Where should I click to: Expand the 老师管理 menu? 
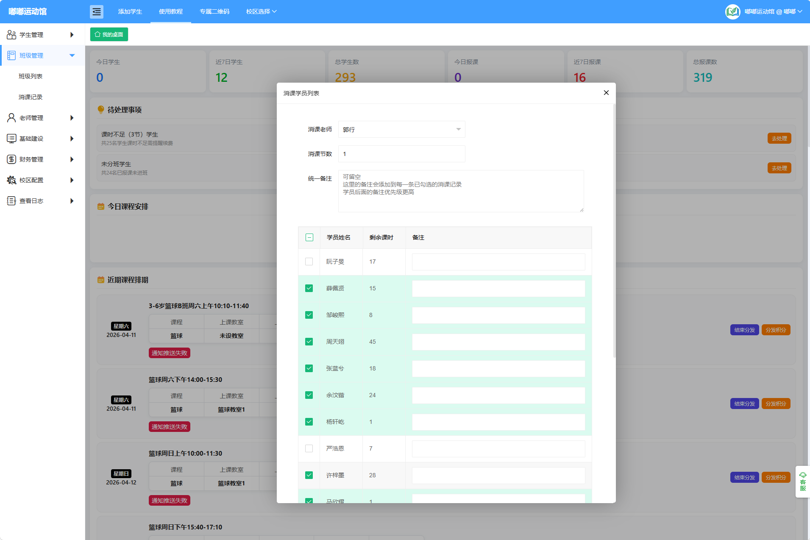tap(72, 118)
